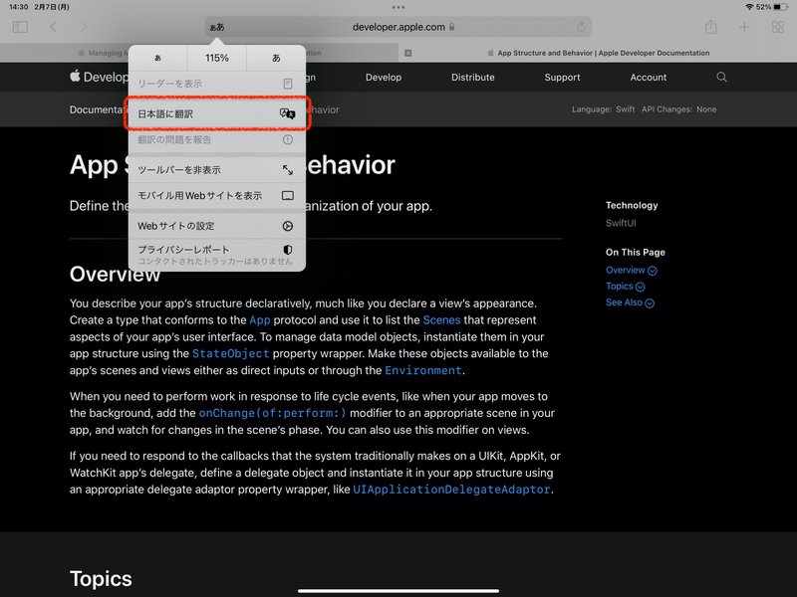Viewport: 797px width, 597px height.
Task: Open the Environment link
Action: (422, 370)
